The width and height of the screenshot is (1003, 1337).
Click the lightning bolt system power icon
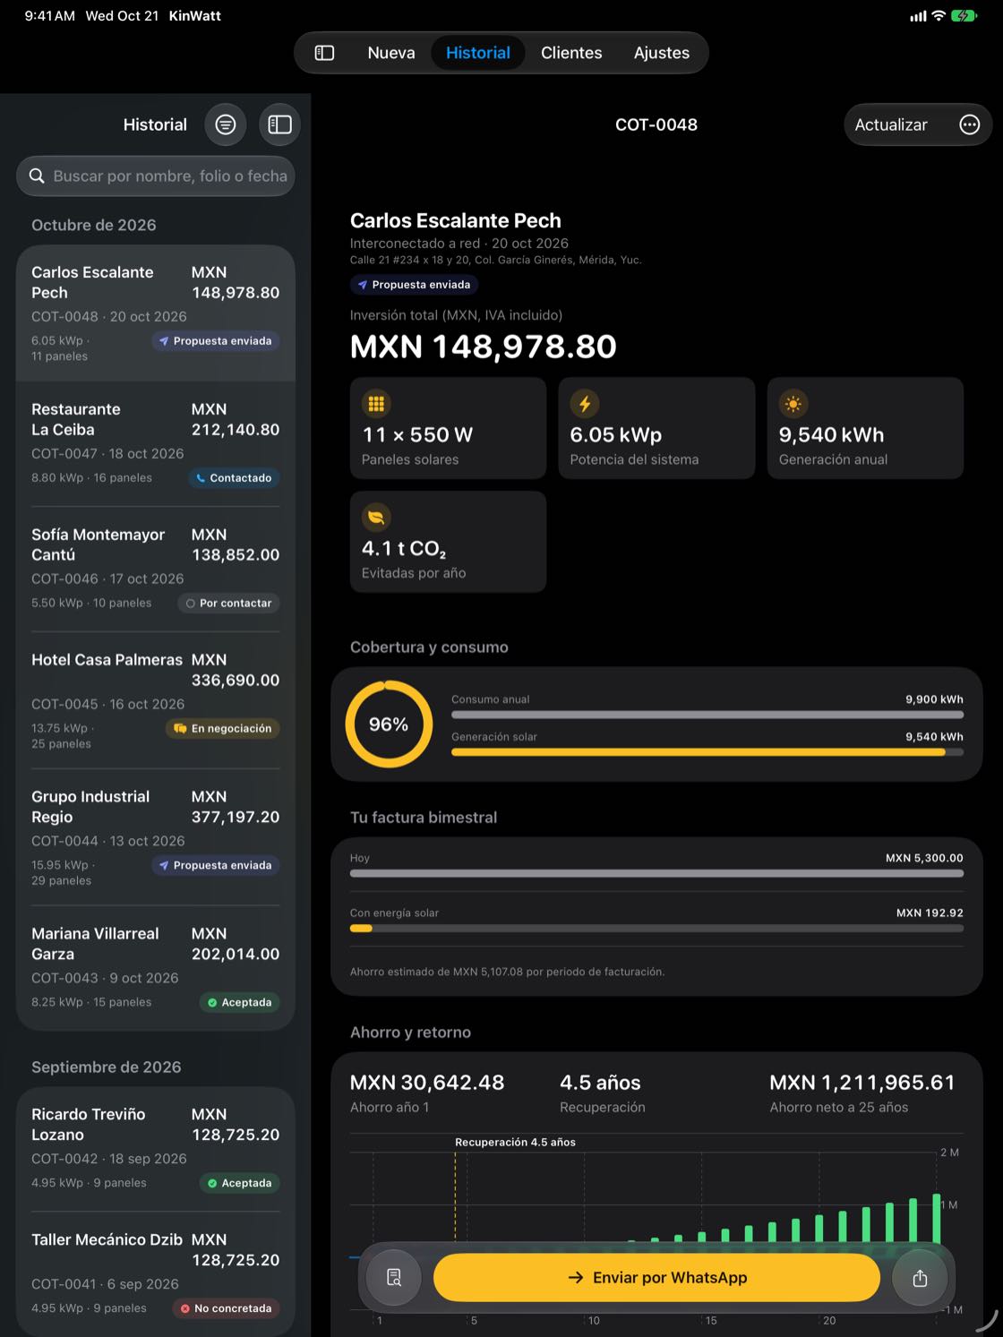click(585, 404)
